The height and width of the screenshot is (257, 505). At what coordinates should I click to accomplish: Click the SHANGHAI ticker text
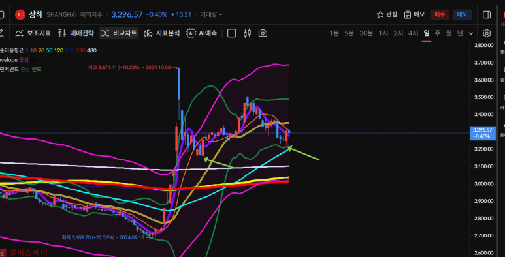point(61,14)
